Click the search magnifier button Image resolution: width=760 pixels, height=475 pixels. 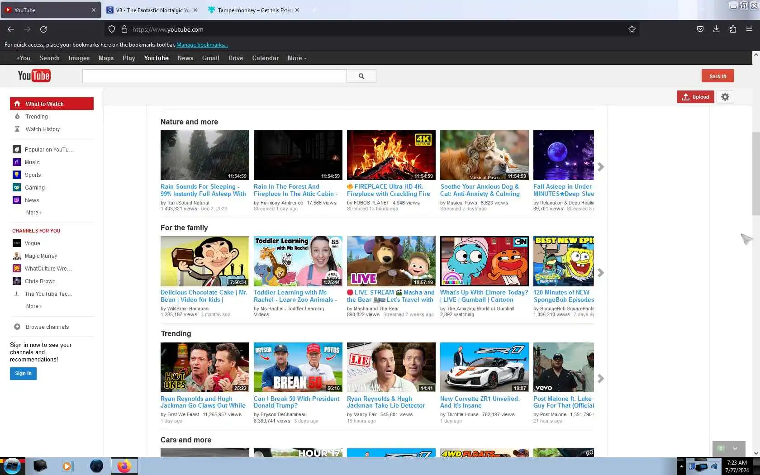click(x=361, y=76)
